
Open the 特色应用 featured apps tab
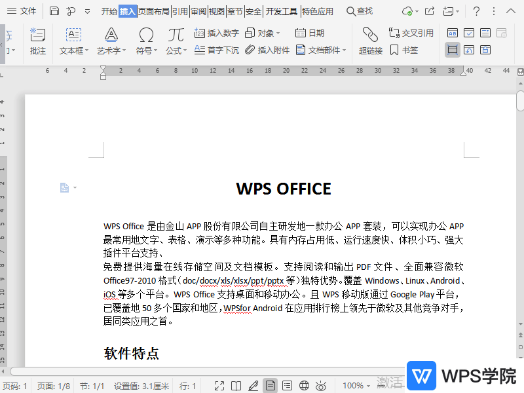318,12
